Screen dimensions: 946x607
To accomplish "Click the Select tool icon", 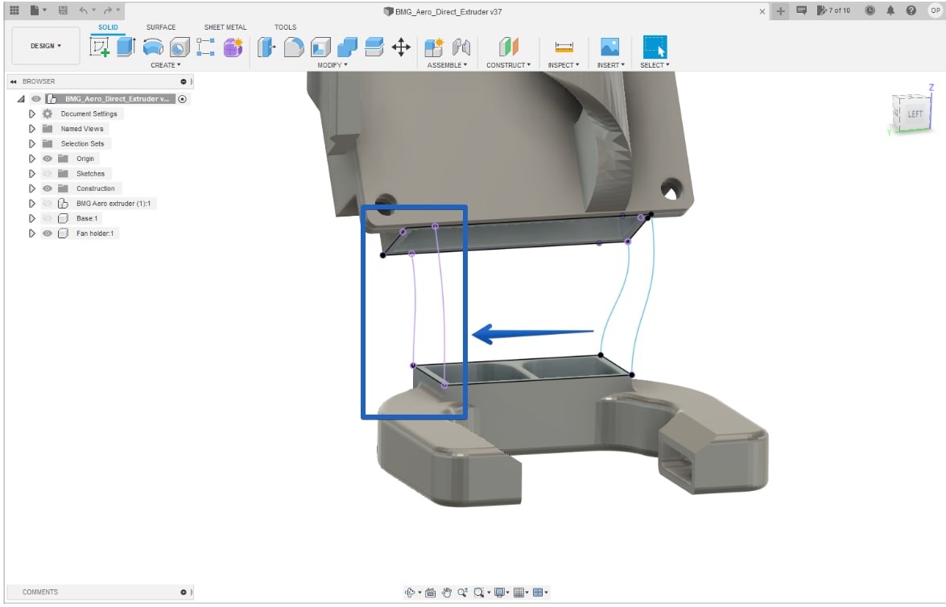I will [x=655, y=47].
